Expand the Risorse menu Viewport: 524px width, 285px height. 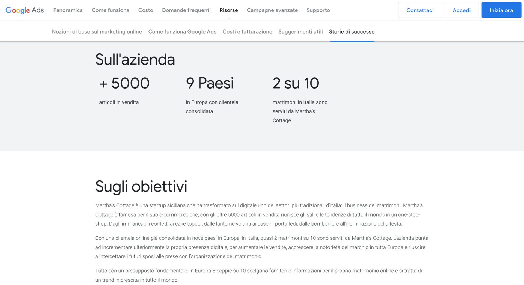pyautogui.click(x=228, y=10)
